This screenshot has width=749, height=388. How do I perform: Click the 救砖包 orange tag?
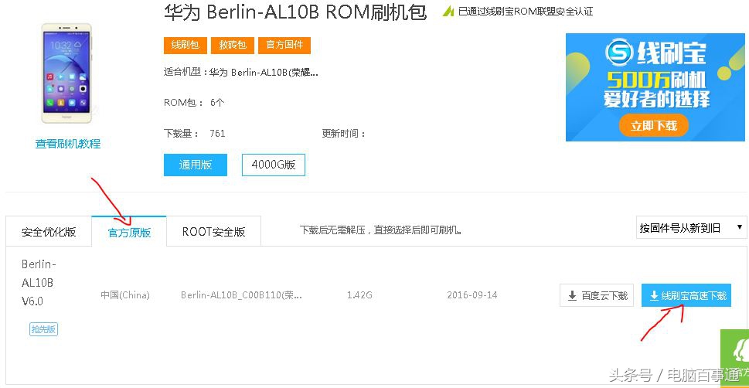click(233, 46)
